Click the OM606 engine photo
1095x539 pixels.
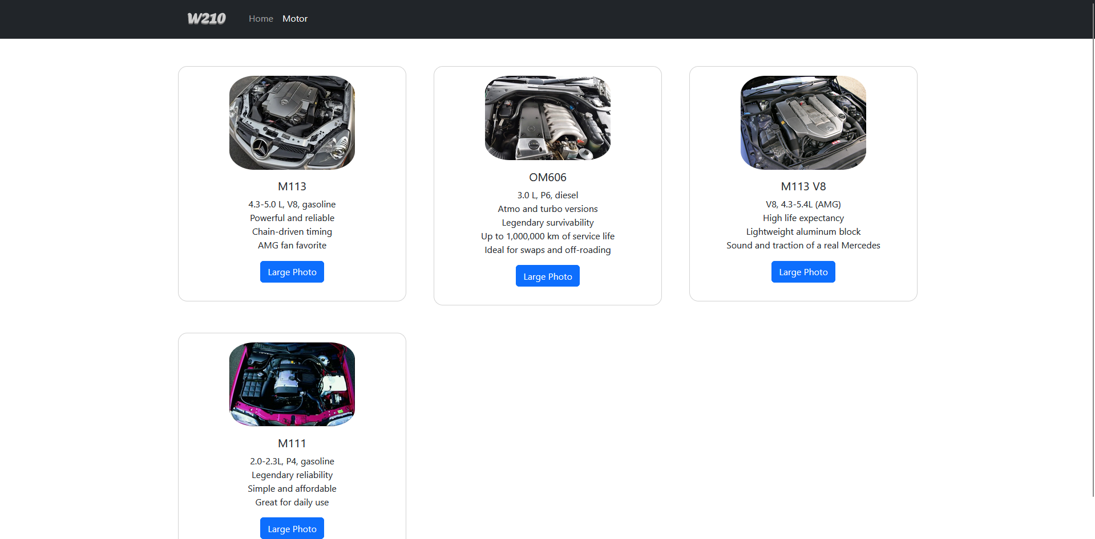pos(547,118)
